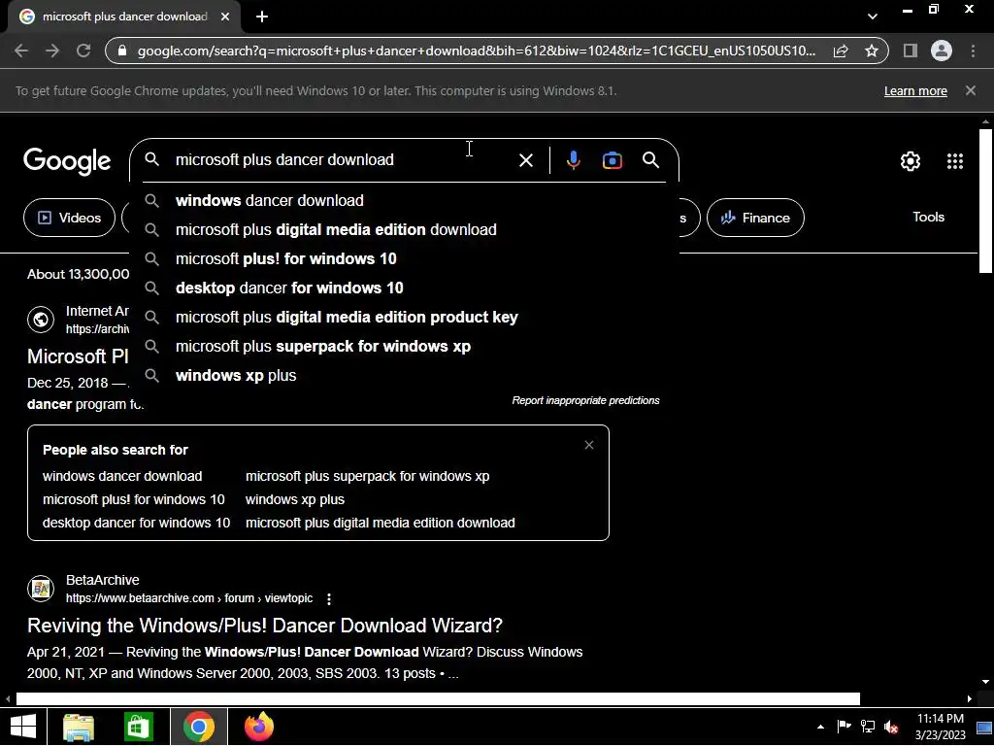This screenshot has height=746, width=994.
Task: Open the Google apps grid
Action: point(955,161)
